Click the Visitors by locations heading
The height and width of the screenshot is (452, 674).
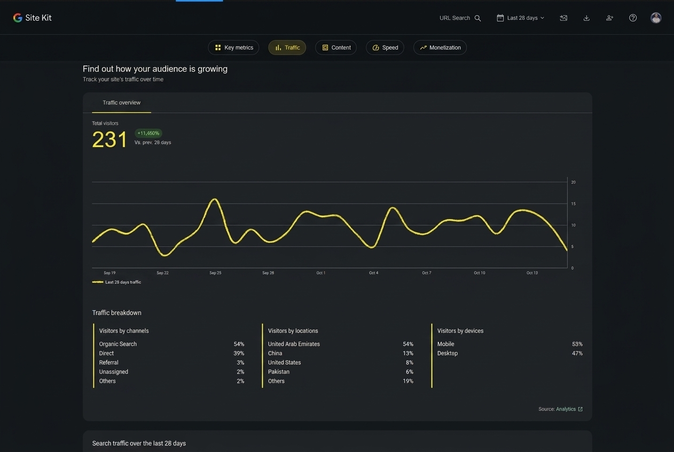tap(293, 331)
